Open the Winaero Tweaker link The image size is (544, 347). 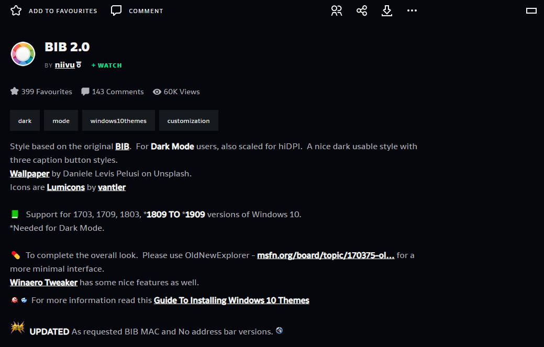coord(43,283)
